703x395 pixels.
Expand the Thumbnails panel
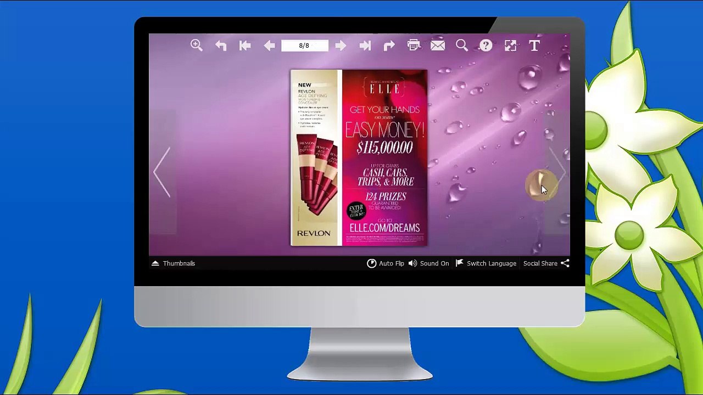(174, 263)
